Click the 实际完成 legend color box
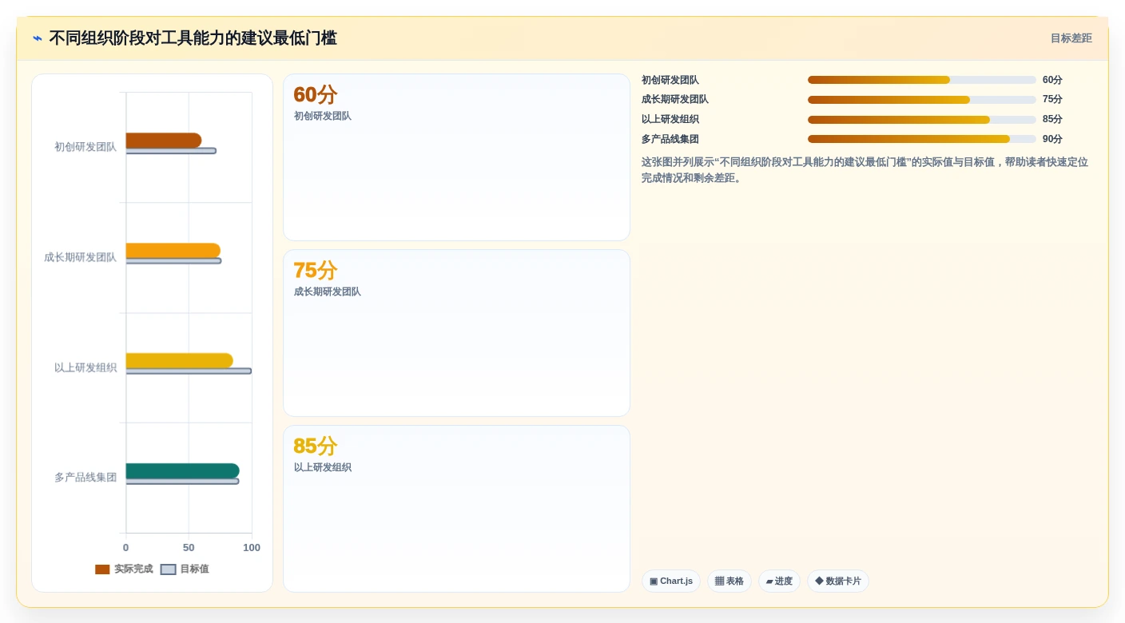1125x623 pixels. pos(102,569)
